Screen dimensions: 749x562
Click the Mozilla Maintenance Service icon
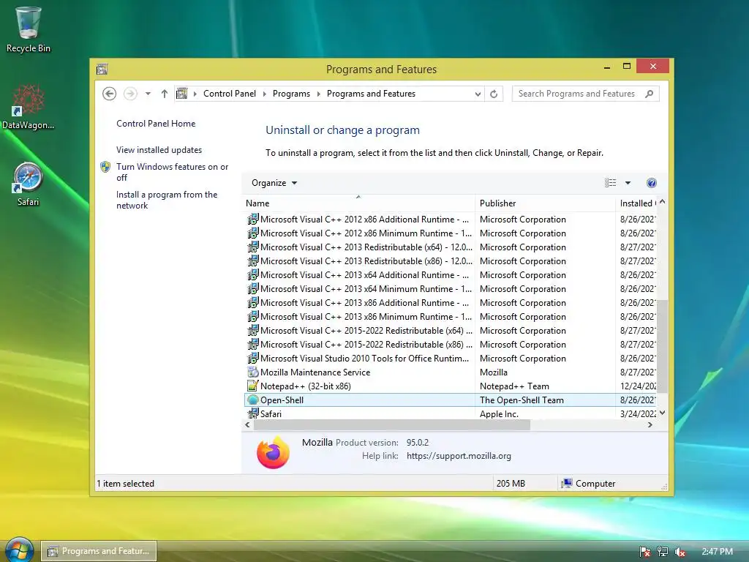(x=252, y=372)
